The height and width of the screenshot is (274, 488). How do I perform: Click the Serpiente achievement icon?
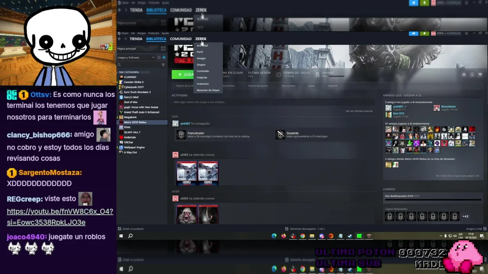280,135
